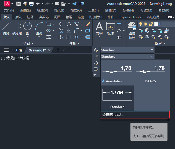Select the Standard dimension style thumbnail

tap(117, 98)
